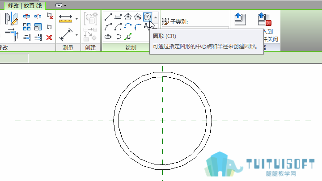This screenshot has height=181, width=322.
Task: Select the Fillet Arc tool
Action: tap(138, 27)
